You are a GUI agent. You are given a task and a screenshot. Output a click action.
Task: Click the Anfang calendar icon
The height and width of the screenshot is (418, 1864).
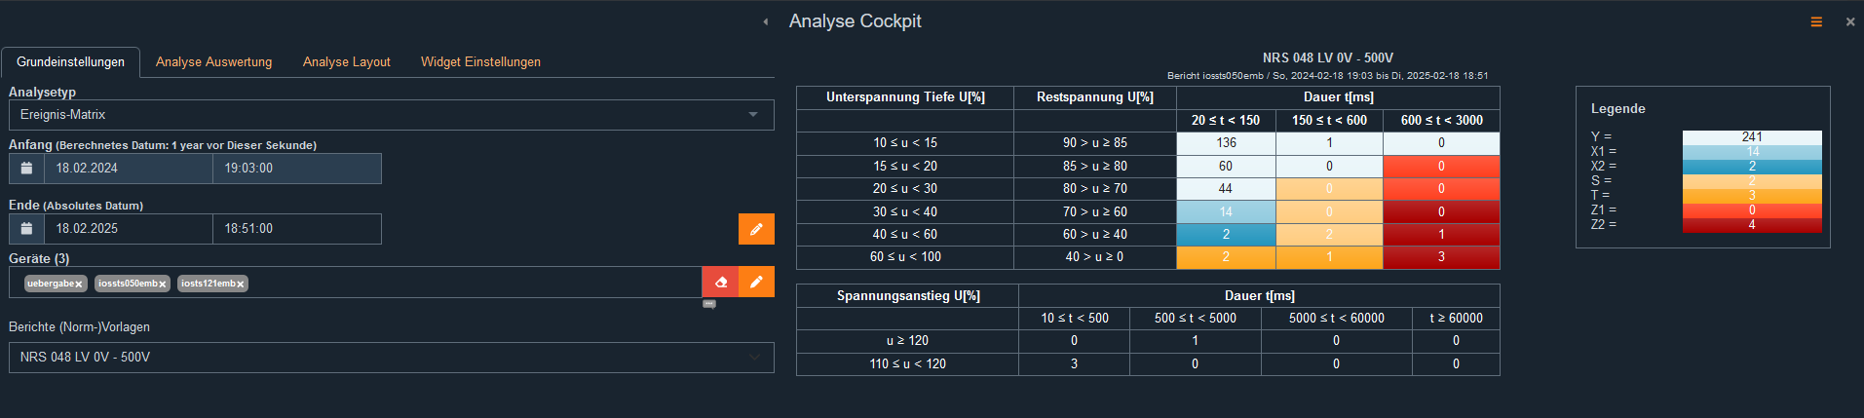click(x=26, y=169)
